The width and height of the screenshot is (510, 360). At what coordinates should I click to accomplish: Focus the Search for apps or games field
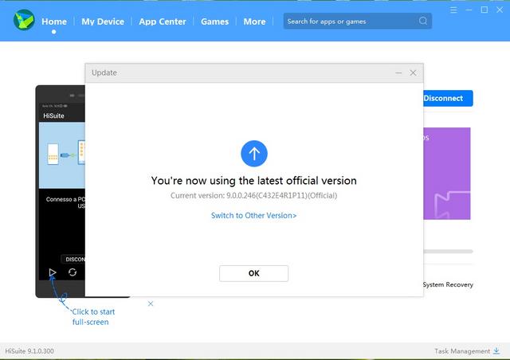tap(358, 22)
